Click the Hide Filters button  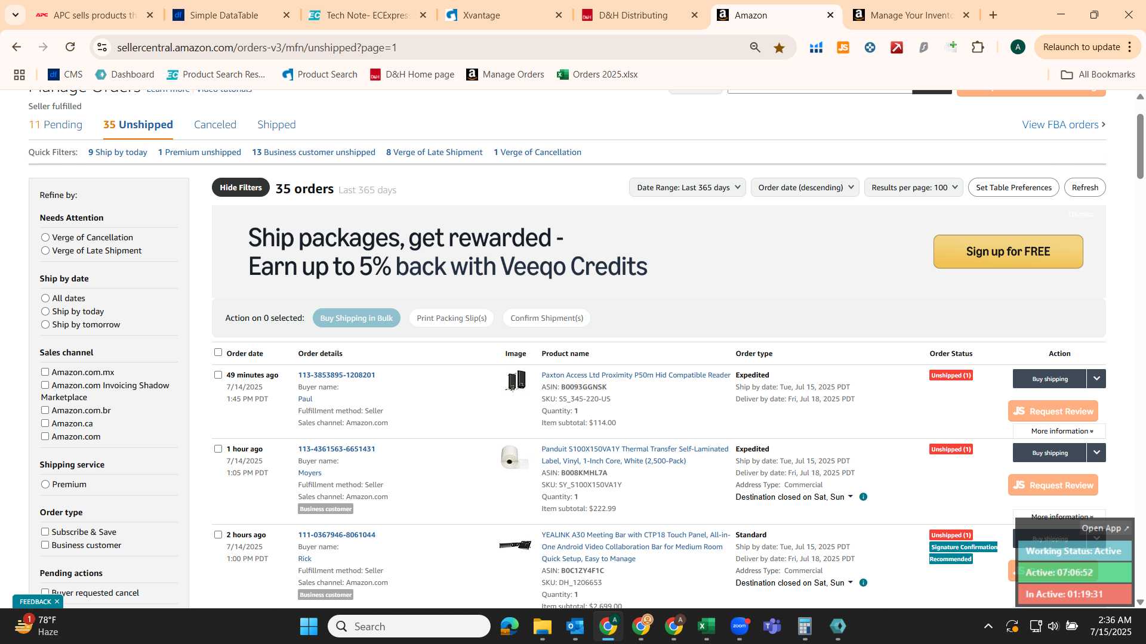[241, 187]
